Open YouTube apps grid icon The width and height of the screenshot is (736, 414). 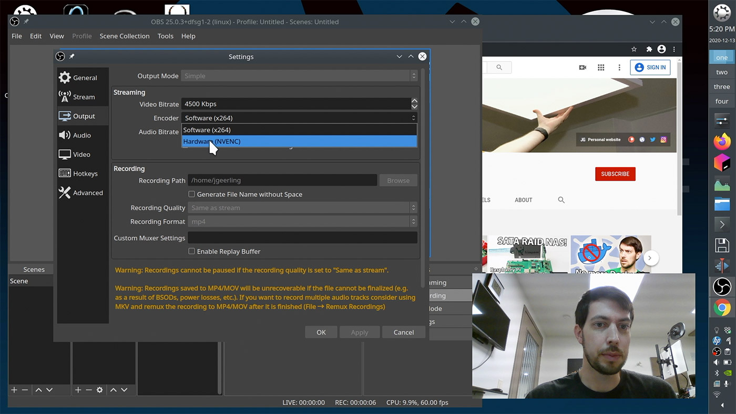click(601, 67)
